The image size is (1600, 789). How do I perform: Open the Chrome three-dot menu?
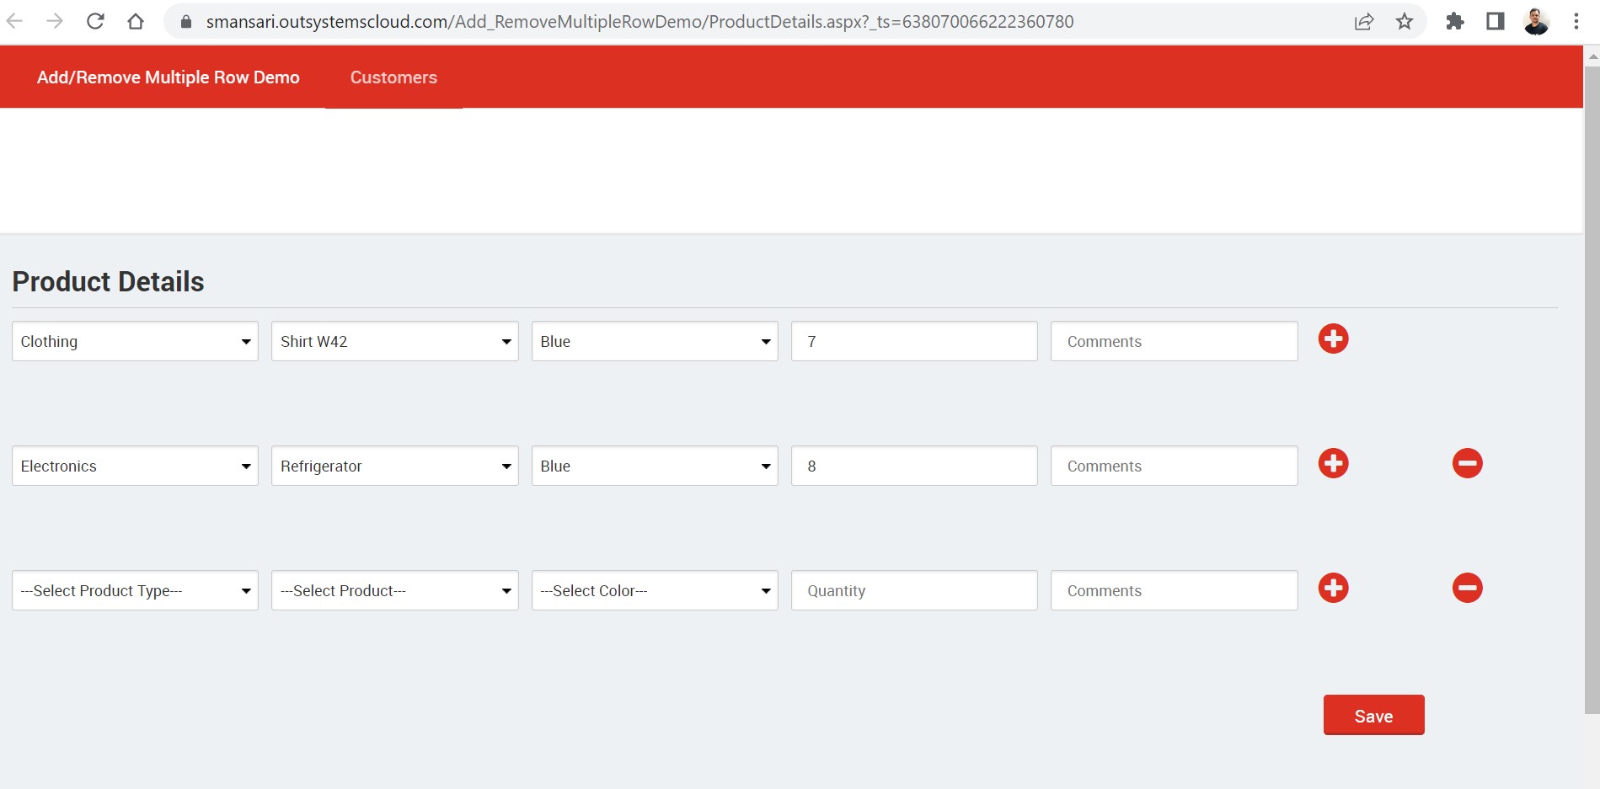pyautogui.click(x=1576, y=21)
